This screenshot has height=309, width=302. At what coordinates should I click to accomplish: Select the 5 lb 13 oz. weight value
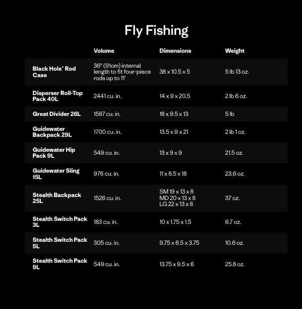pyautogui.click(x=237, y=72)
